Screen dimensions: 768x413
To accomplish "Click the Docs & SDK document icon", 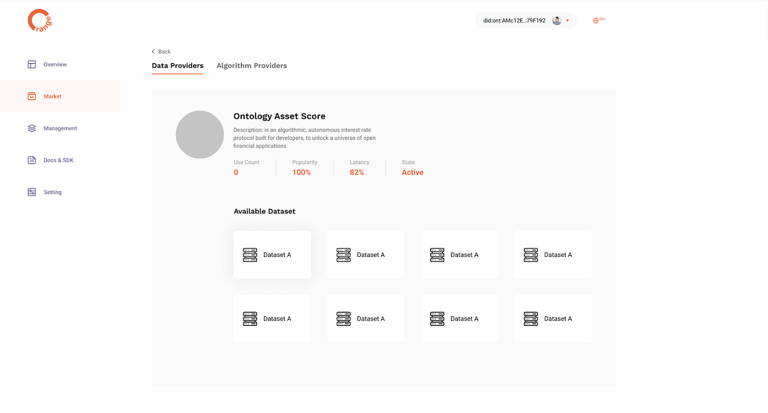I will (32, 160).
